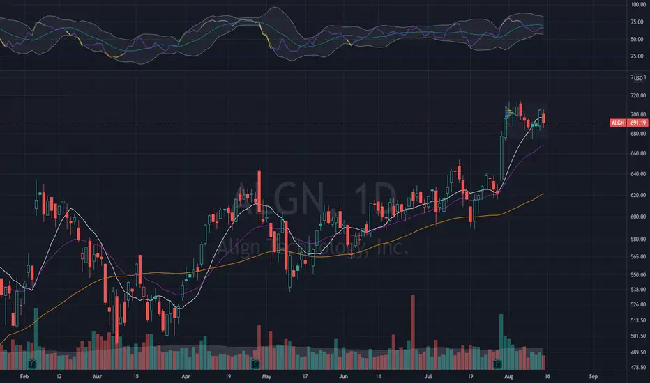This screenshot has width=650, height=383.
Task: Click the 600.00 price axis label
Action: click(x=638, y=217)
